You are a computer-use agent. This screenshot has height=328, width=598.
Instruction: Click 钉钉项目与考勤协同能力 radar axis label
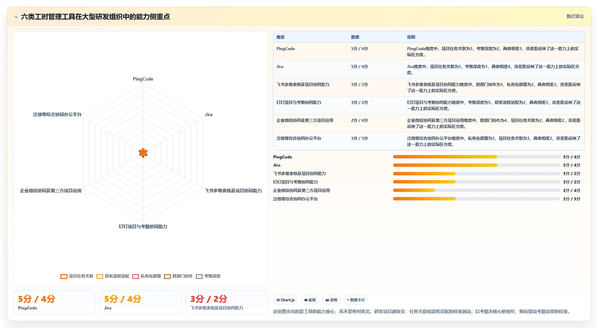point(143,226)
